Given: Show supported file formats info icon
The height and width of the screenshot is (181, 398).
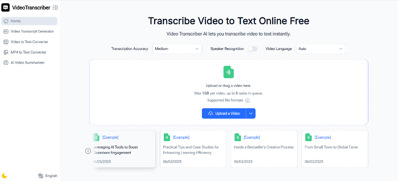Looking at the screenshot, I should (x=248, y=100).
